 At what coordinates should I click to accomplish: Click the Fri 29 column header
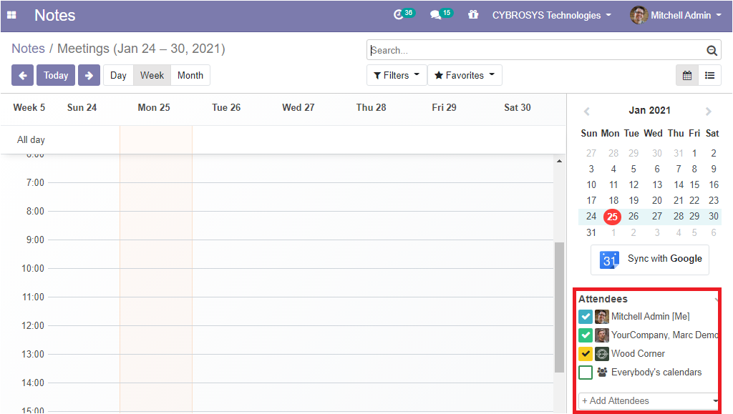pyautogui.click(x=444, y=107)
